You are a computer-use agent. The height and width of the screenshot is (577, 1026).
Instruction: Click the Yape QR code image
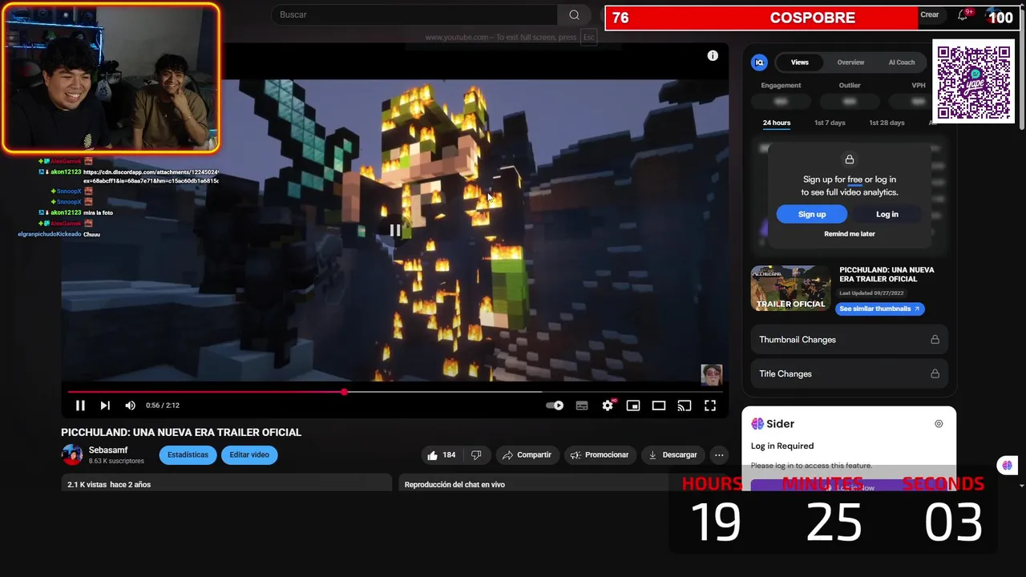pyautogui.click(x=974, y=82)
